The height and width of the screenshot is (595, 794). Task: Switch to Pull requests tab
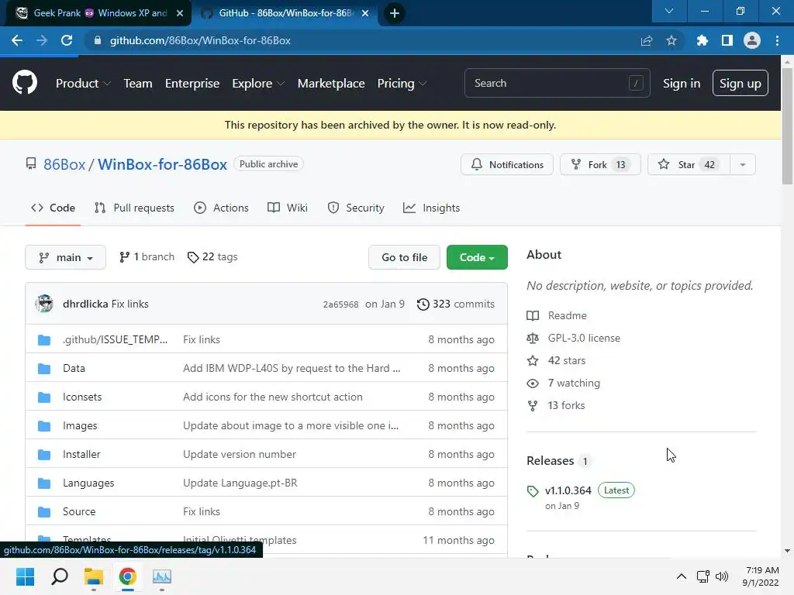pos(134,208)
